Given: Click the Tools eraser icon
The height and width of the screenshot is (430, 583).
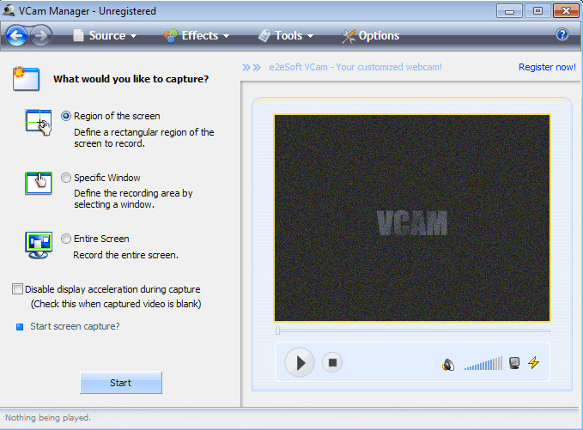Looking at the screenshot, I should (264, 36).
